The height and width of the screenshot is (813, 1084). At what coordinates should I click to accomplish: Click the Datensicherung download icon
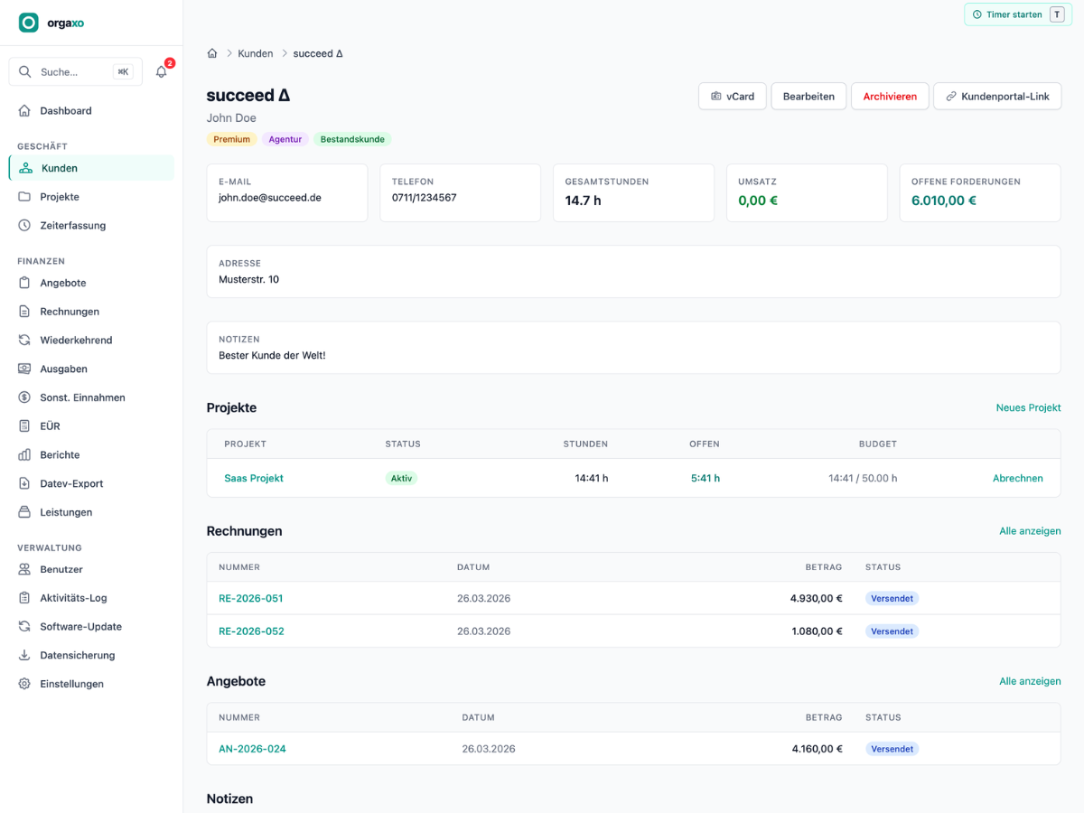click(x=24, y=655)
